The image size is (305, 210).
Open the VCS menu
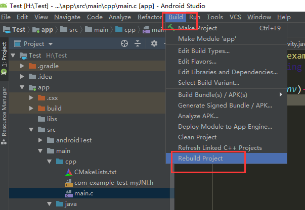[x=235, y=17]
